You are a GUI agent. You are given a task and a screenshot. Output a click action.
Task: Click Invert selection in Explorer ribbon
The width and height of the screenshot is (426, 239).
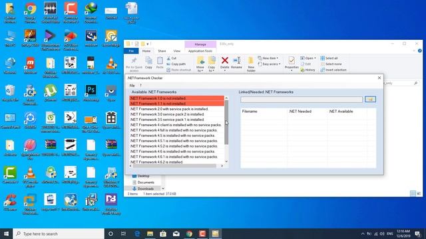(333, 70)
